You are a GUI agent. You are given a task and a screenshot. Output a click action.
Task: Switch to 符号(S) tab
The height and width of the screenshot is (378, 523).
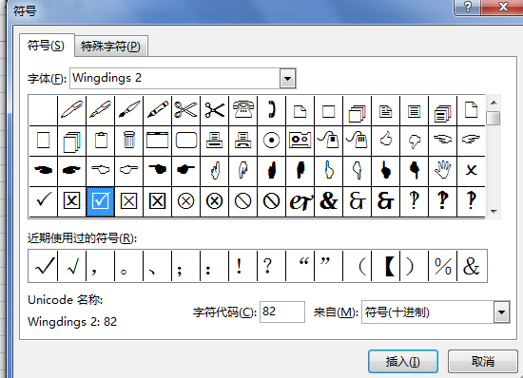click(x=46, y=46)
